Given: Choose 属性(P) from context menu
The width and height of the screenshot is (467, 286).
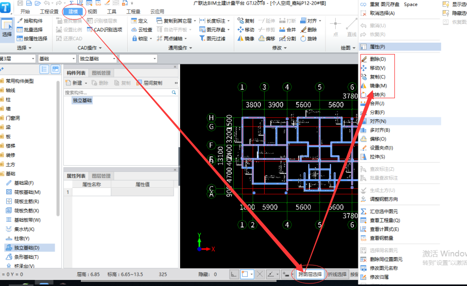Looking at the screenshot, I should point(400,47).
